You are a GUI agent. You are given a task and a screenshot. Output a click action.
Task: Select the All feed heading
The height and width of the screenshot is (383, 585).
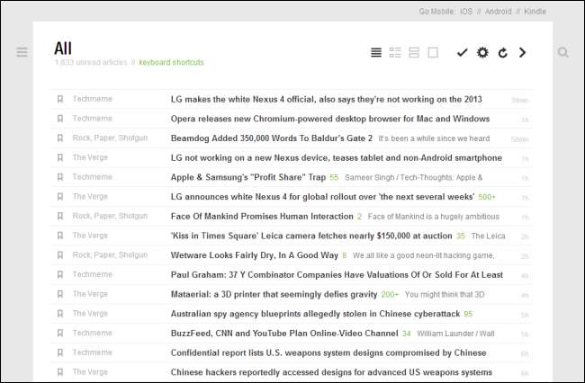(x=63, y=49)
